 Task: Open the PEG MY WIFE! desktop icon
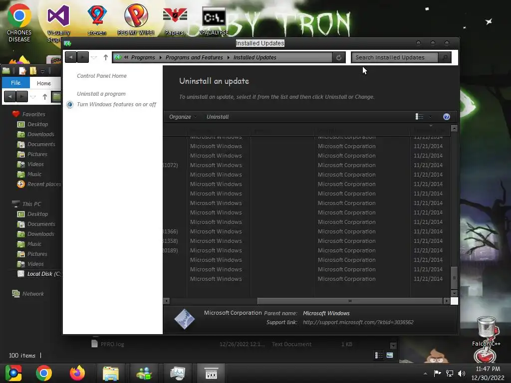(136, 19)
